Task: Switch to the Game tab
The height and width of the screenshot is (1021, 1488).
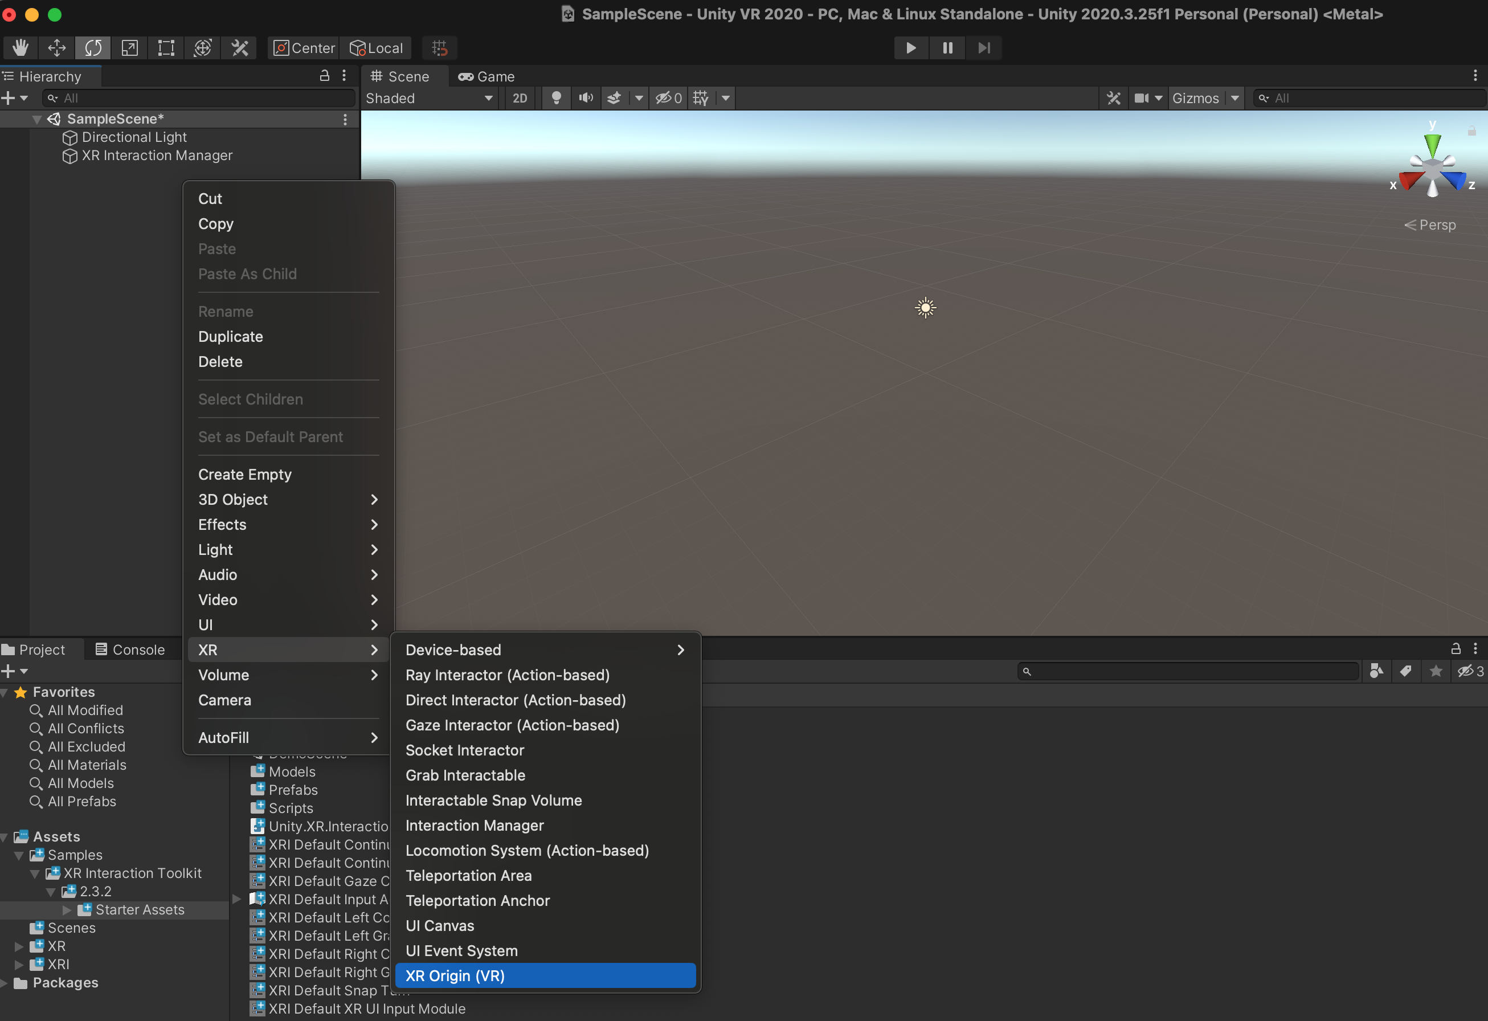Action: (x=487, y=77)
